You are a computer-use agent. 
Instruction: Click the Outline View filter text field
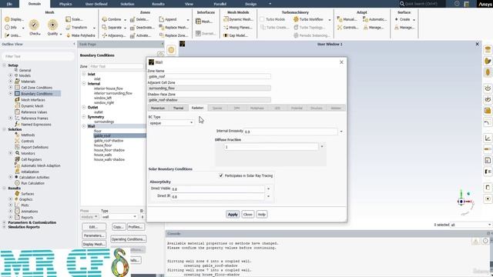tap(38, 56)
